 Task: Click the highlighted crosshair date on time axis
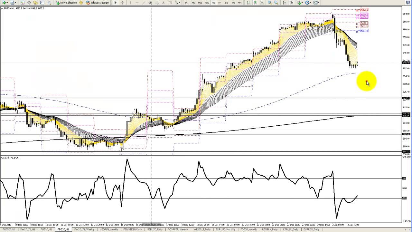tap(152, 225)
